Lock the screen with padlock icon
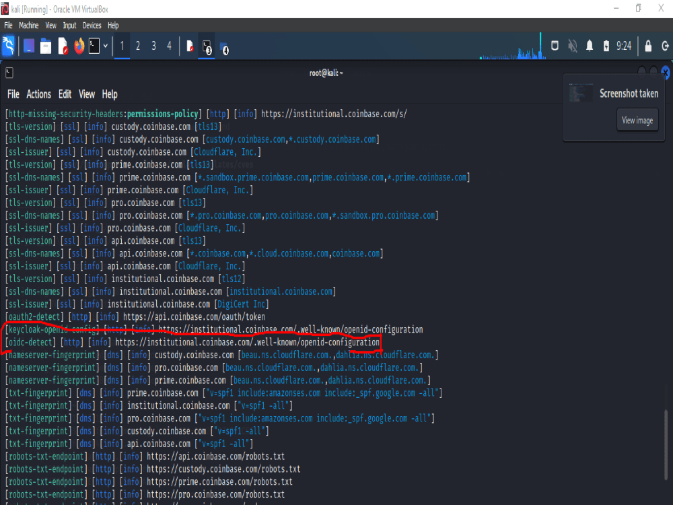673x505 pixels. [648, 46]
